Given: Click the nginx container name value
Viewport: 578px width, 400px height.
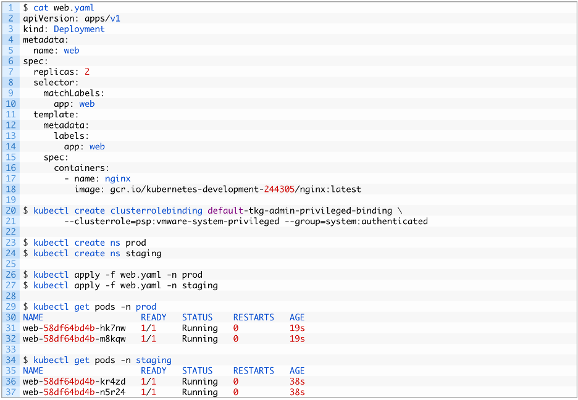Looking at the screenshot, I should tap(117, 179).
